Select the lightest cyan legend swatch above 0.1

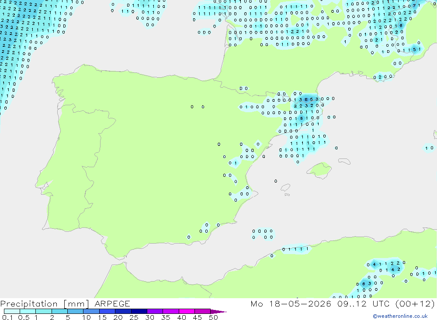click(x=12, y=311)
